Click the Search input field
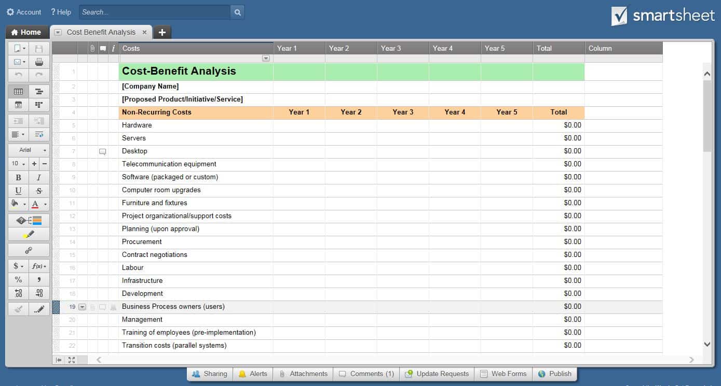 154,12
